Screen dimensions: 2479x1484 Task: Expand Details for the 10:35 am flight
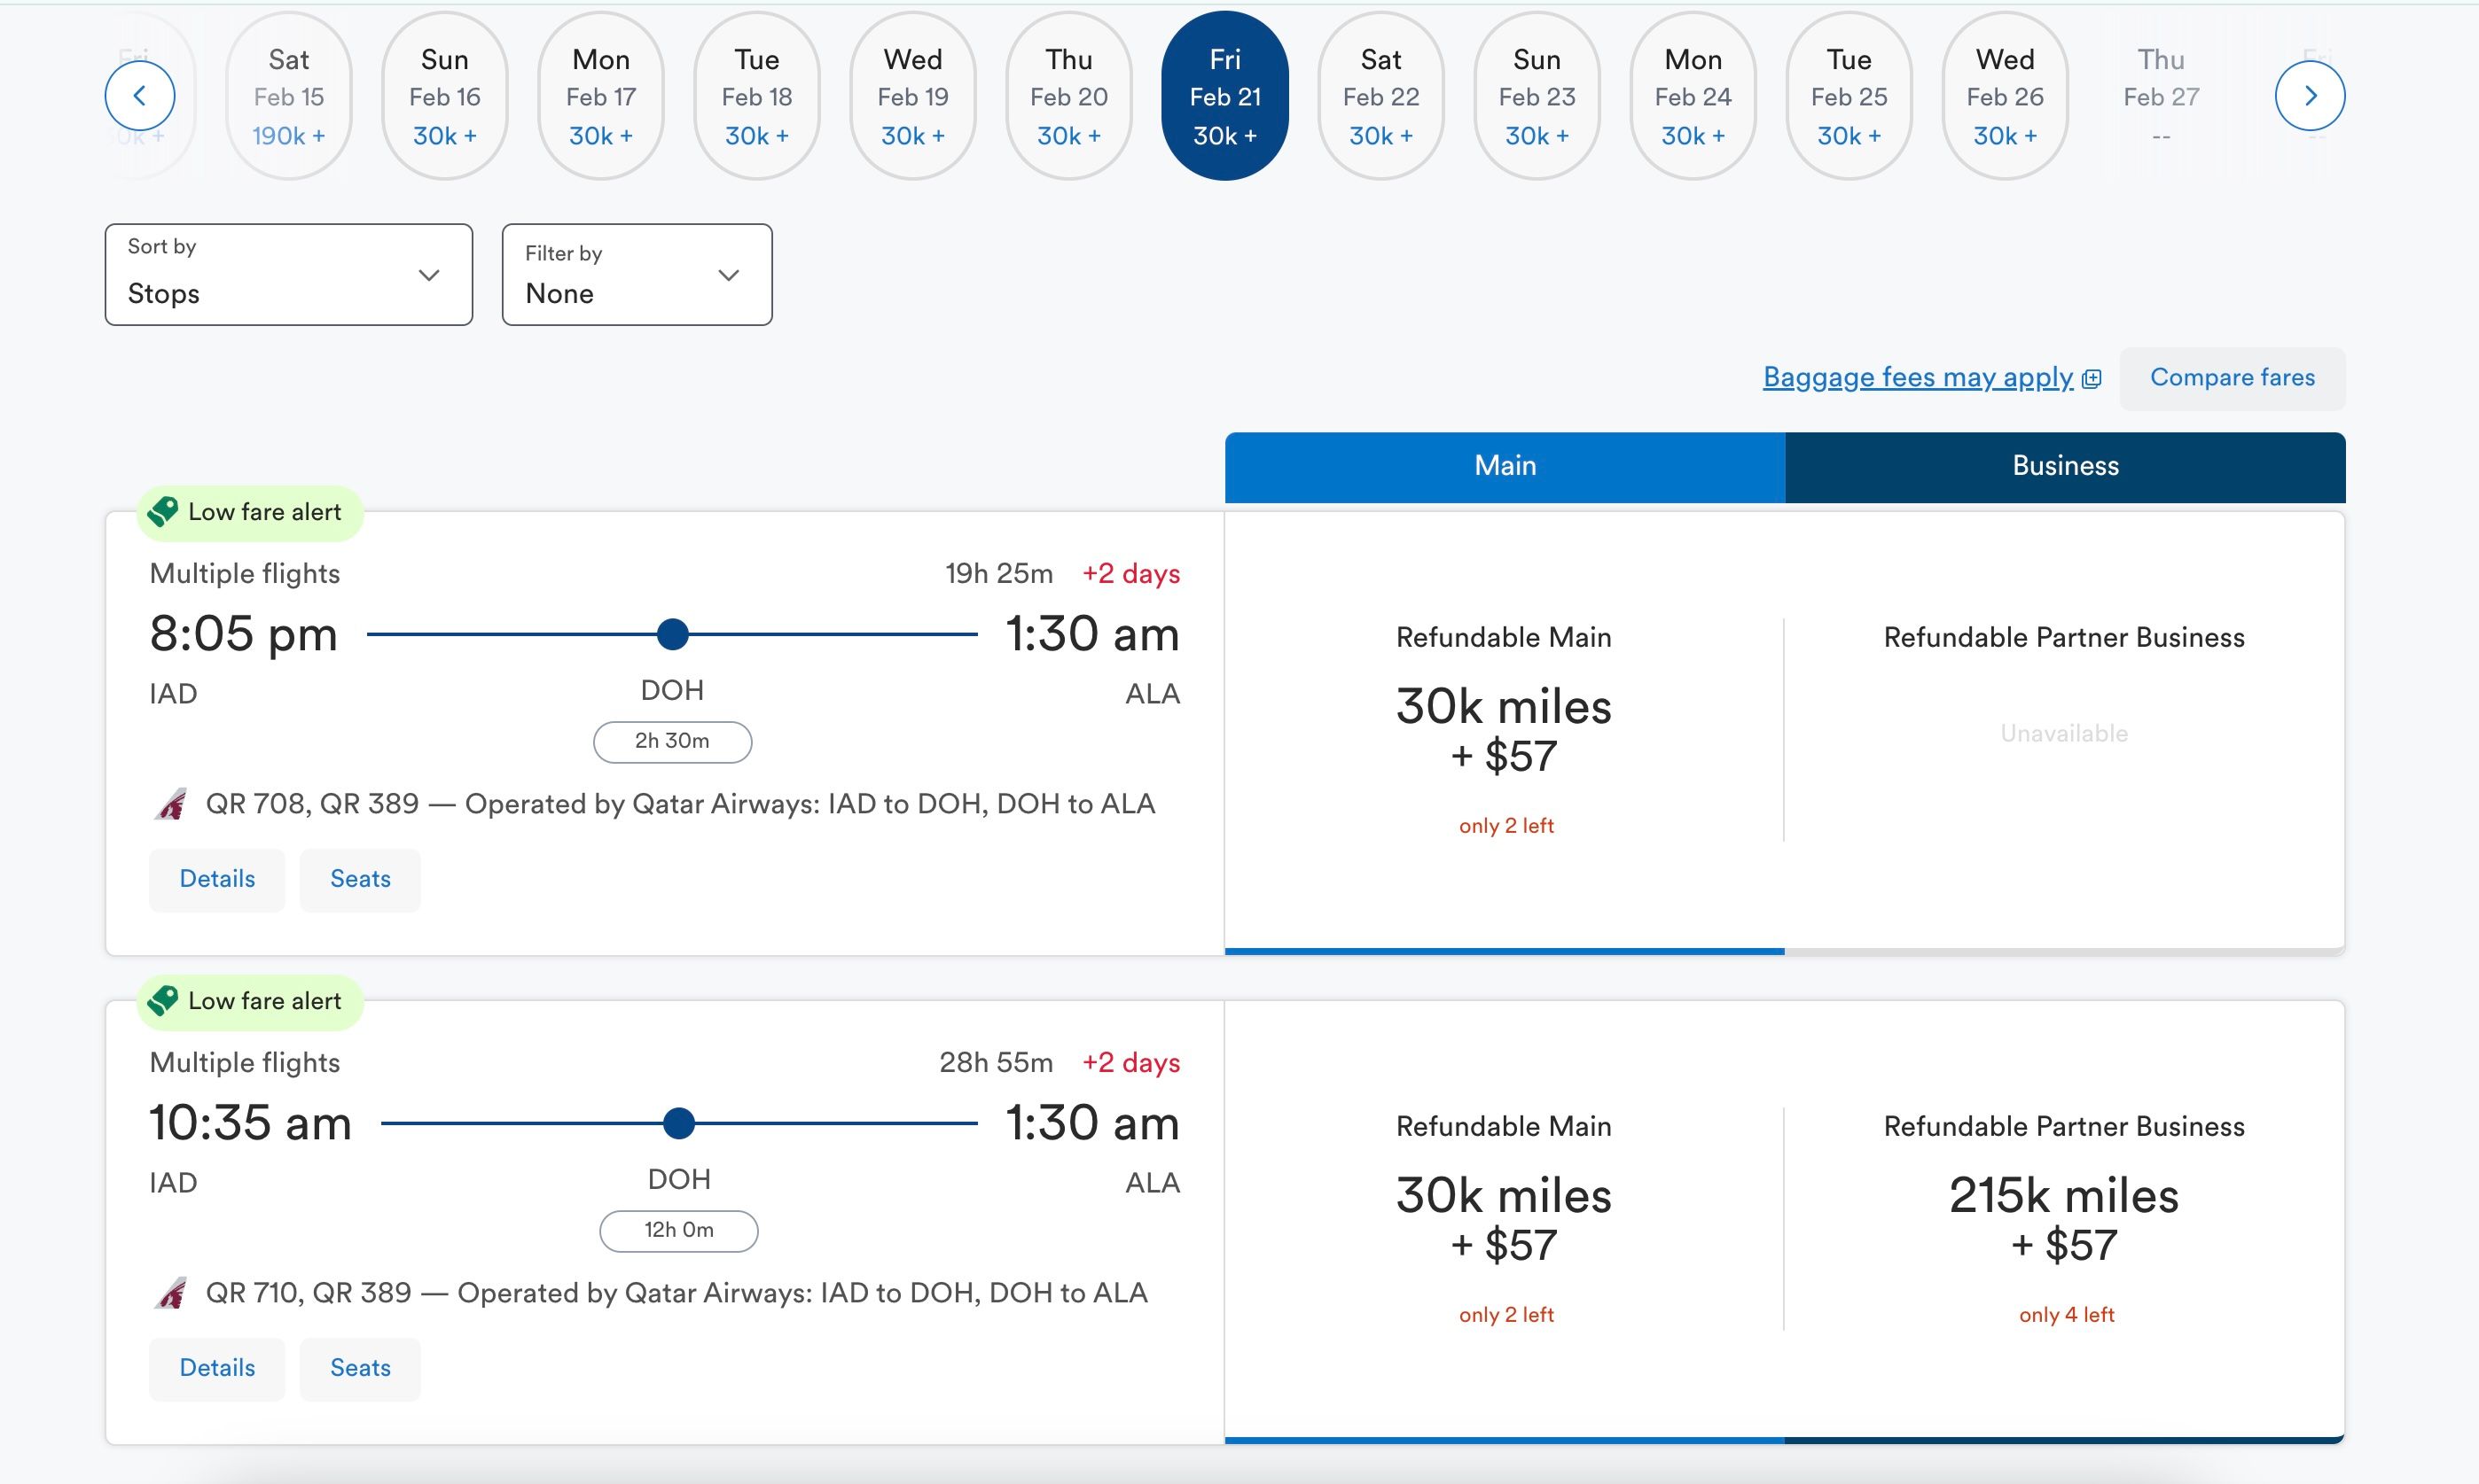tap(217, 1368)
